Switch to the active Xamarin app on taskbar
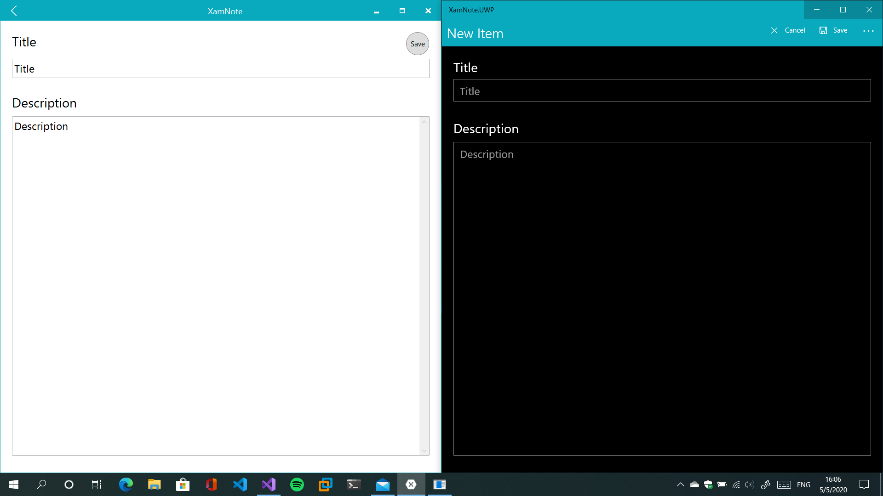The width and height of the screenshot is (883, 496). 411,485
